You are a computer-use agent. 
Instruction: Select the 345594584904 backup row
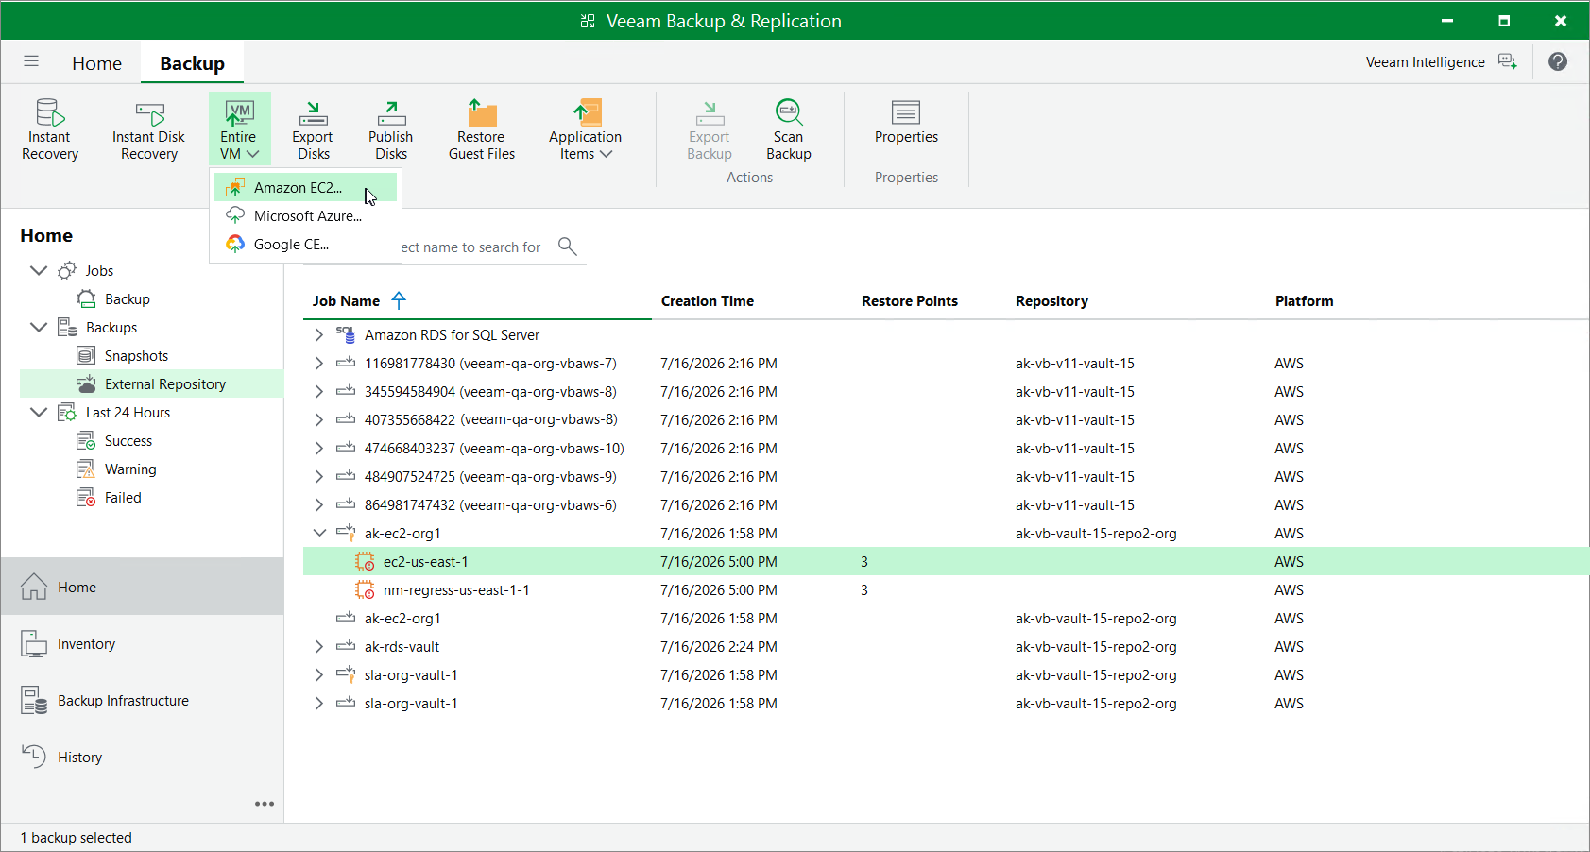946,392
